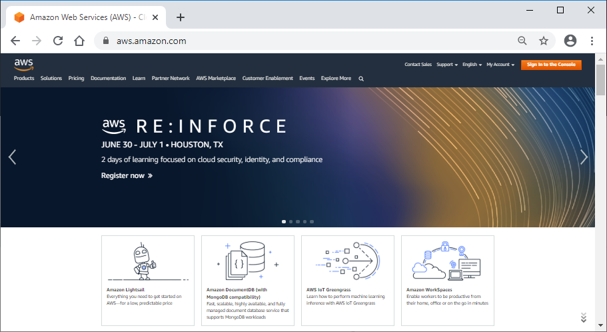Click the double-chevron scroll down icon
This screenshot has height=332, width=607.
(584, 317)
